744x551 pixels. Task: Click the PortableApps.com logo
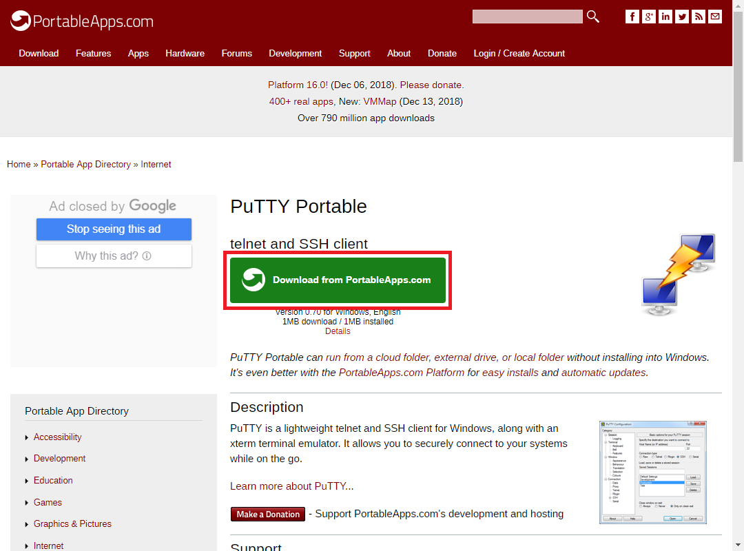[x=82, y=21]
